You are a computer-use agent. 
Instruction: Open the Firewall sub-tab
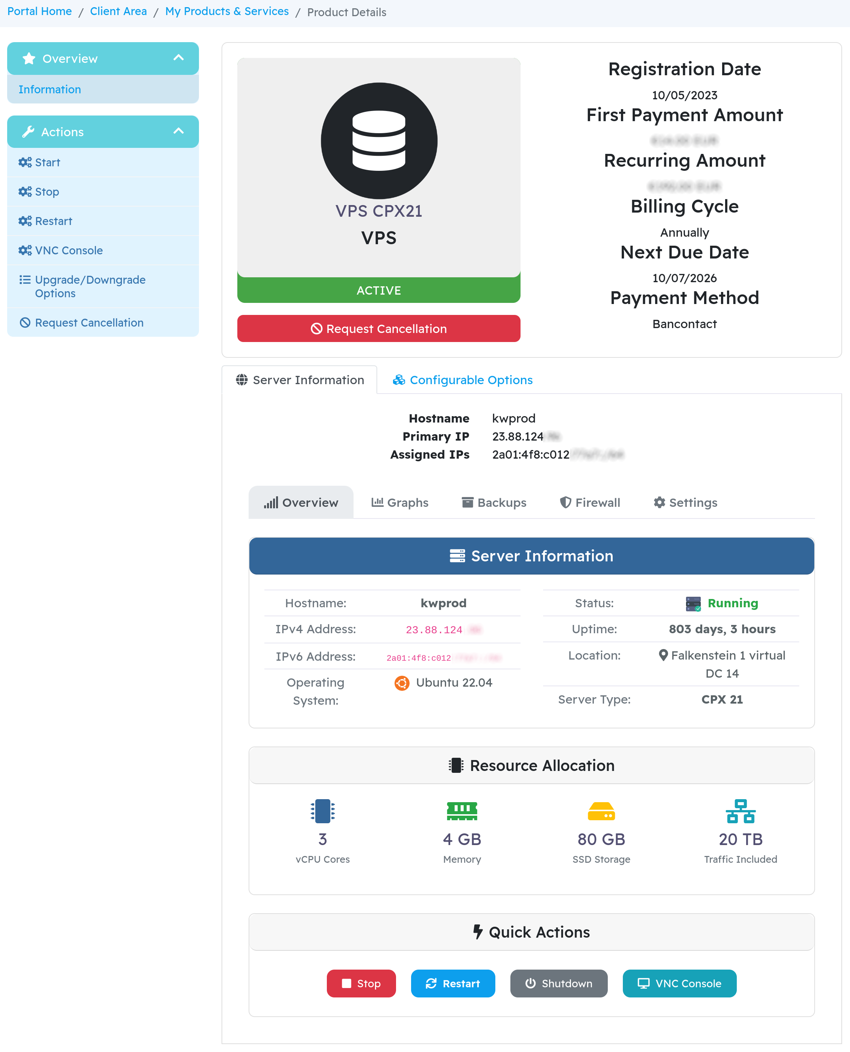[590, 503]
